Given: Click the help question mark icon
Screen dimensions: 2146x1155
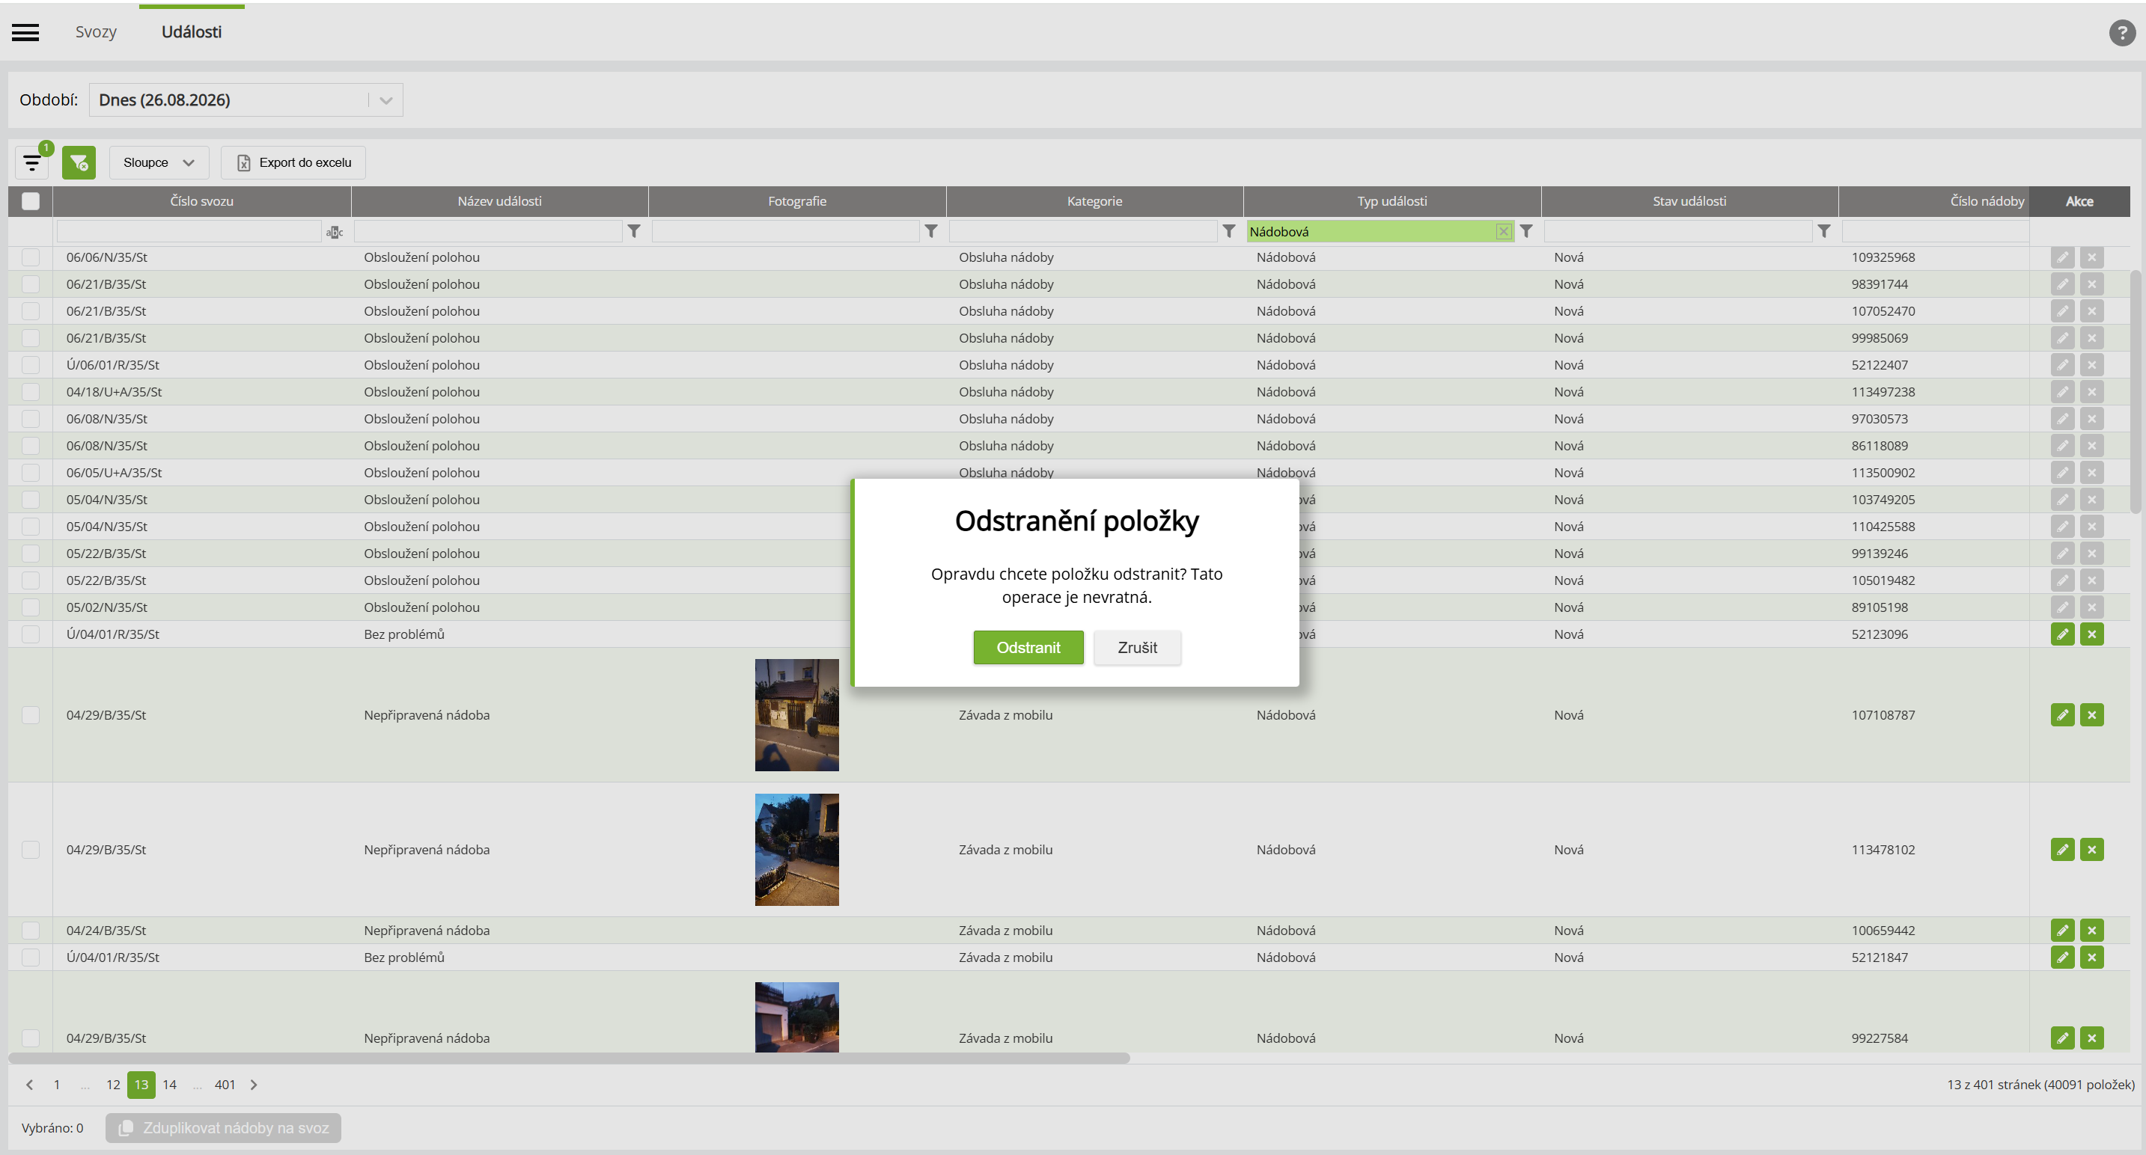Looking at the screenshot, I should (x=2121, y=32).
